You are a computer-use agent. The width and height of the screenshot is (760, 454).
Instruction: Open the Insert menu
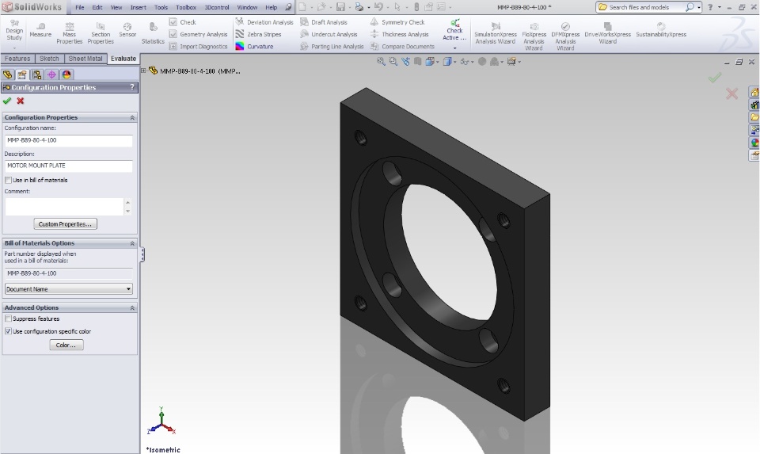(x=138, y=7)
